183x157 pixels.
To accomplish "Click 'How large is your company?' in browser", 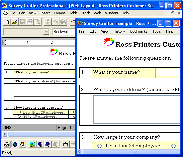I will 127,137.
